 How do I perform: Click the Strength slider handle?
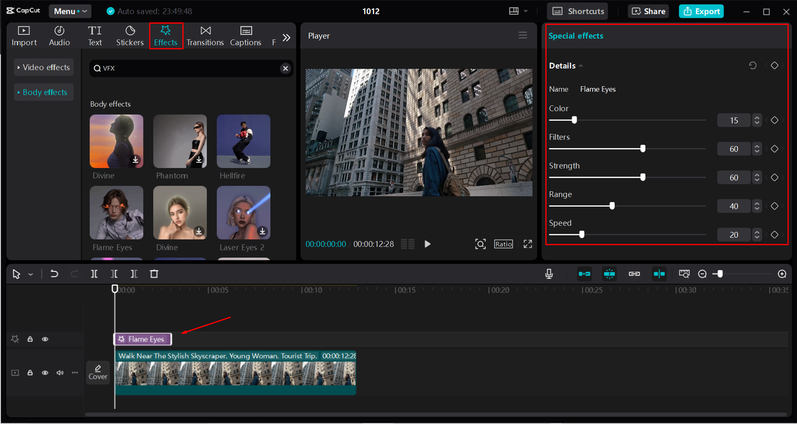pyautogui.click(x=643, y=177)
